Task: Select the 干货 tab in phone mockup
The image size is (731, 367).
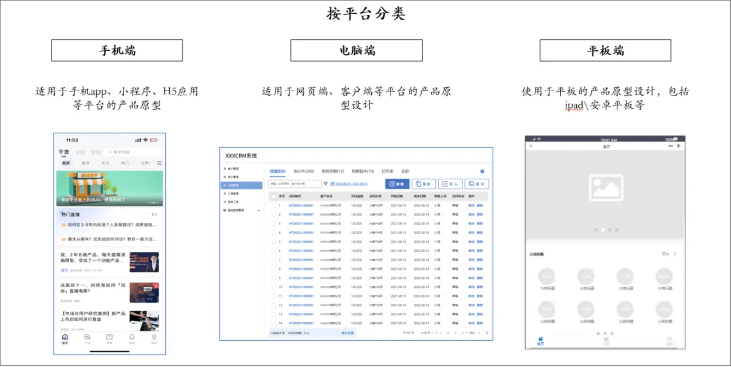Action: (x=63, y=152)
